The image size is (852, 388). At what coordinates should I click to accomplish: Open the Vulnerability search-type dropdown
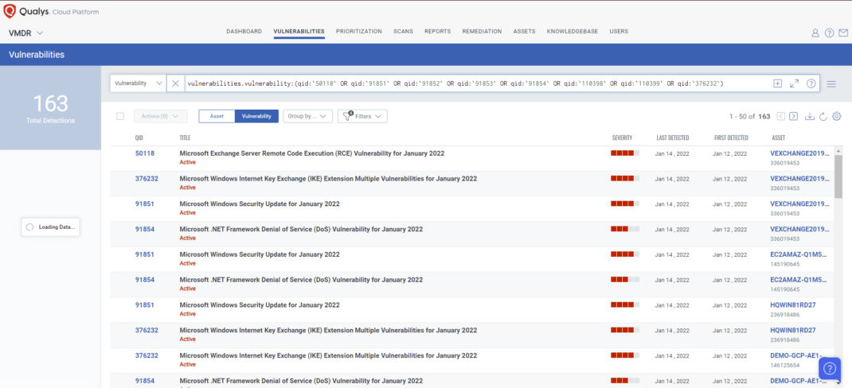pyautogui.click(x=138, y=83)
